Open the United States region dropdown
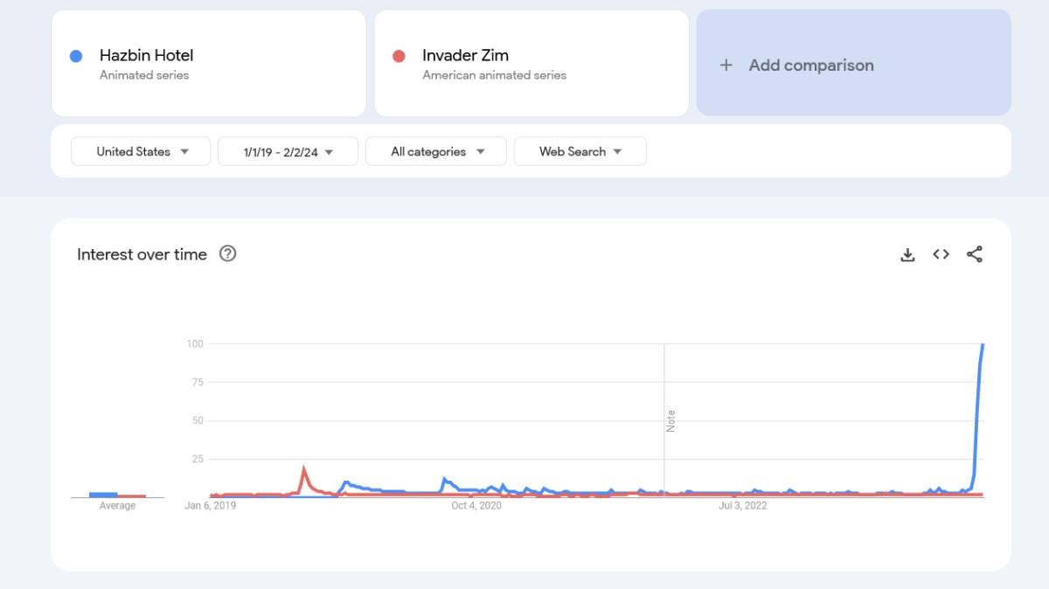Image resolution: width=1049 pixels, height=589 pixels. click(140, 151)
